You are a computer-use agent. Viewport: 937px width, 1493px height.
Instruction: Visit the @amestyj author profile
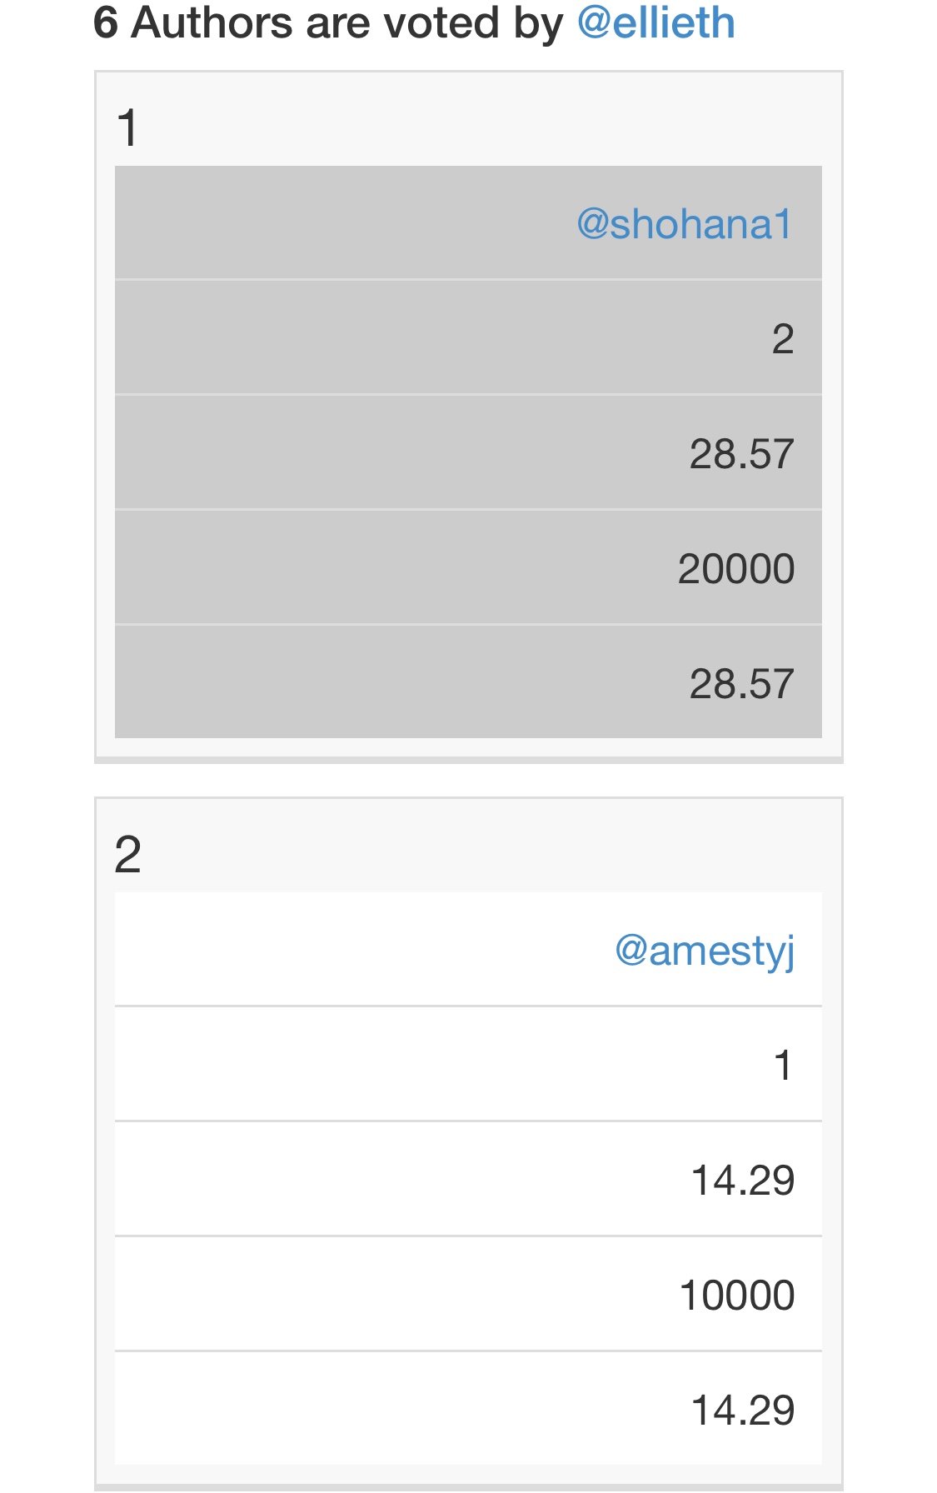coord(705,951)
